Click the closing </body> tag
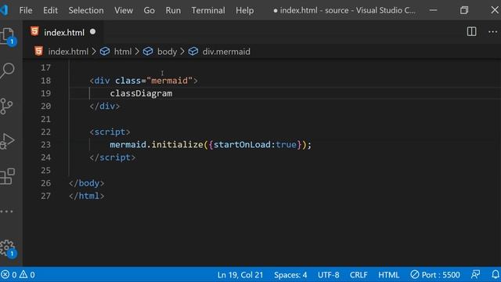The image size is (501, 282). pos(87,183)
